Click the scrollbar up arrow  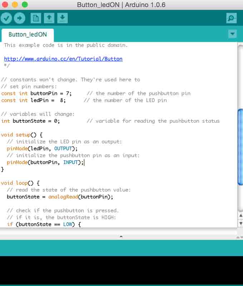(x=240, y=216)
